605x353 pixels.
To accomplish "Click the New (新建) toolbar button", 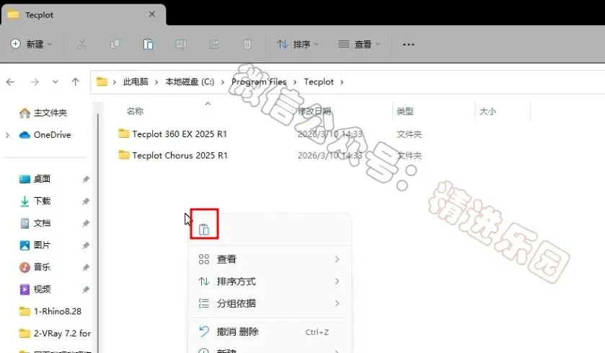I will [x=31, y=44].
